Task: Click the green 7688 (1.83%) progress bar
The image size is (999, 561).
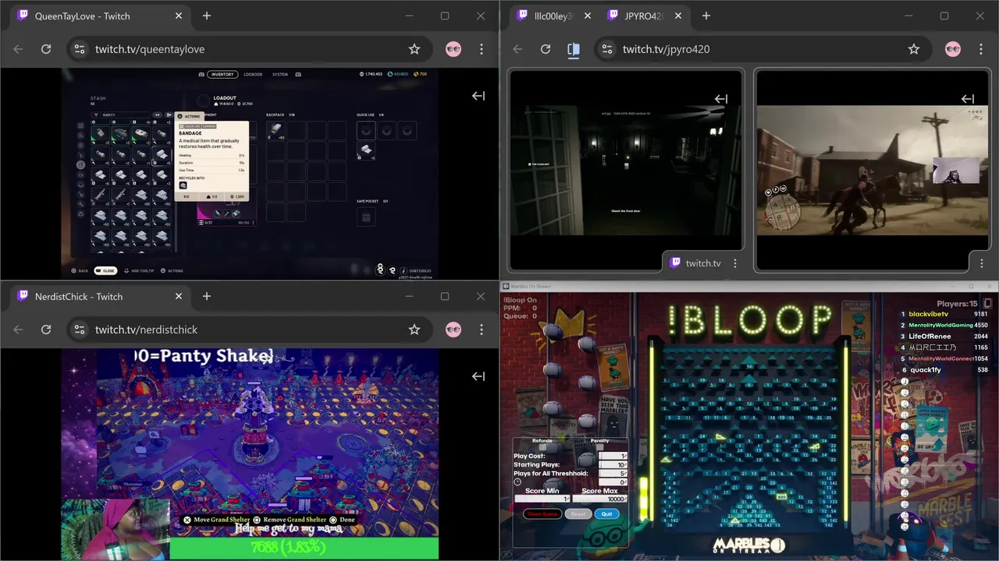Action: (x=304, y=548)
